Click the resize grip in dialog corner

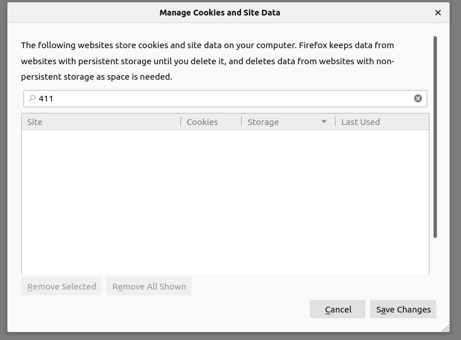446,327
